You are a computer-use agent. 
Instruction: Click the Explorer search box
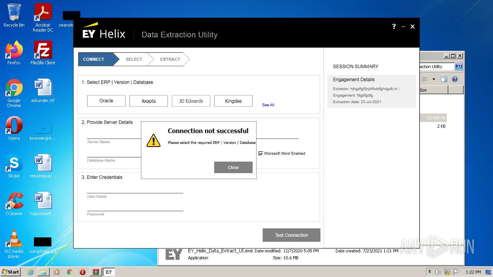coord(437,67)
